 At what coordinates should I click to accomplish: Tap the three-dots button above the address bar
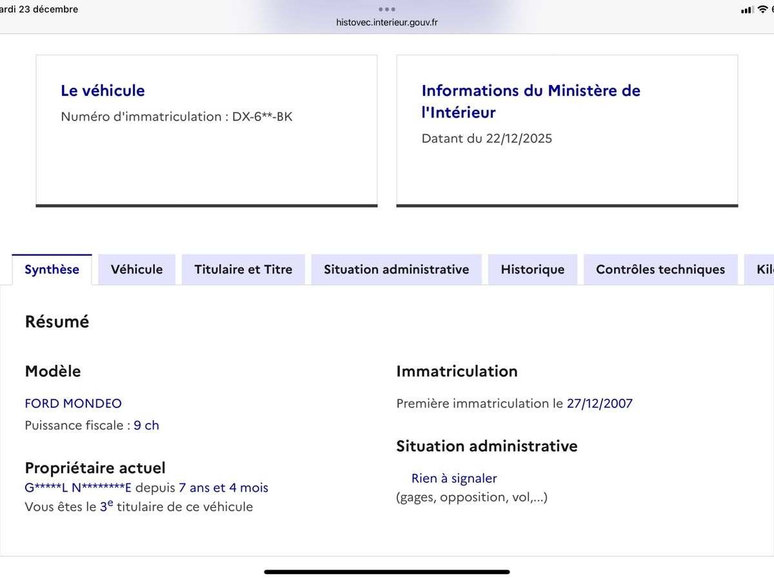coord(386,9)
